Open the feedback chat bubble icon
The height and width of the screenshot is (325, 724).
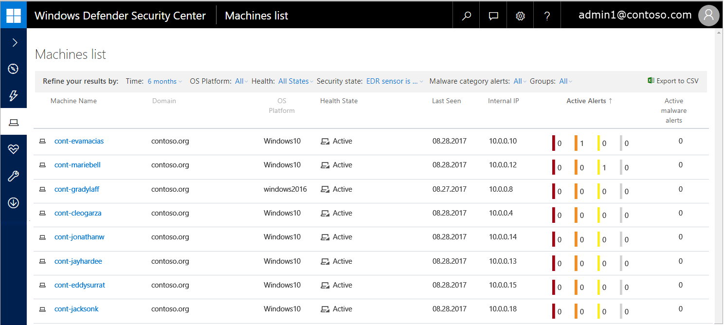click(x=493, y=16)
